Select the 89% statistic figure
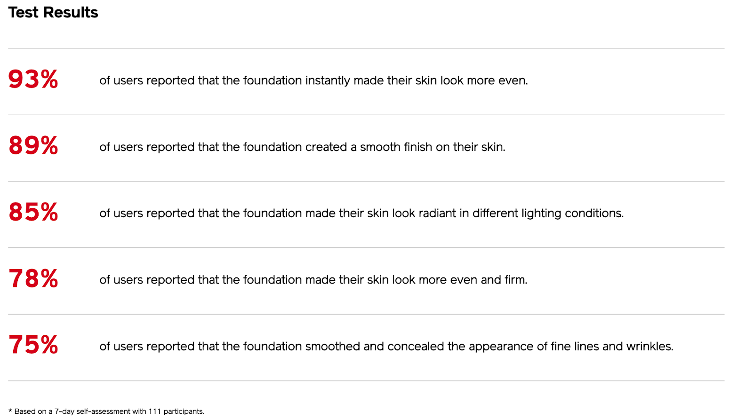Image resolution: width=753 pixels, height=419 pixels. pyautogui.click(x=33, y=145)
